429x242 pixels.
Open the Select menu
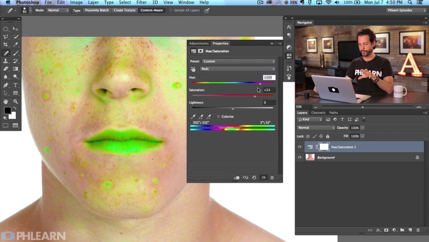tap(125, 3)
